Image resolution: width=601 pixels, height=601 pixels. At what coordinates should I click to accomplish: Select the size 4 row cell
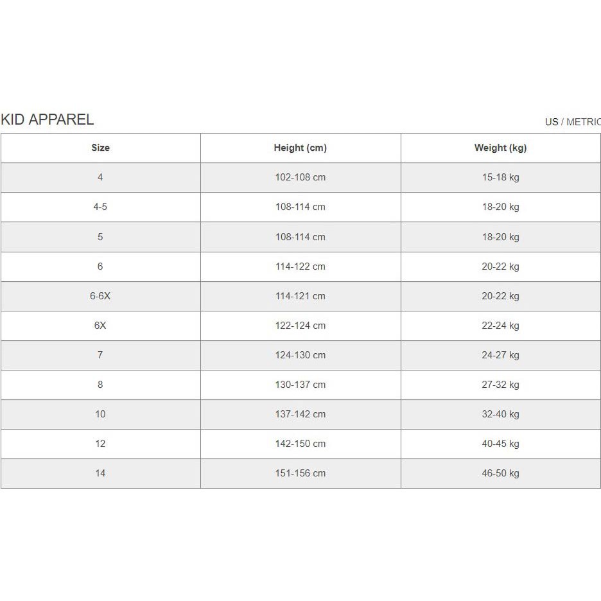tap(100, 177)
